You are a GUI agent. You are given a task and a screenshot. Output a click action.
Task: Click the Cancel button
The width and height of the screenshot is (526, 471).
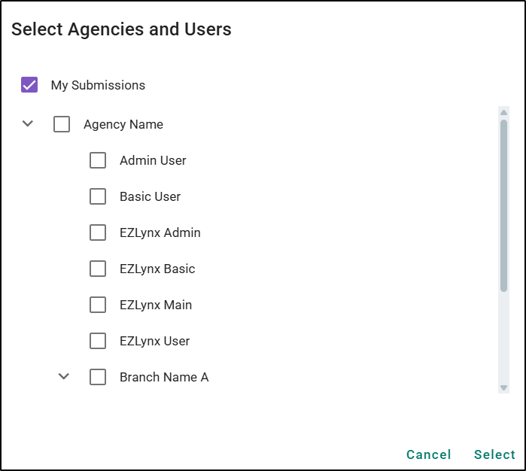428,454
